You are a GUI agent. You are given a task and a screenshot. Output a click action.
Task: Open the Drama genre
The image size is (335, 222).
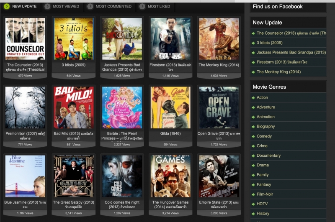[x=289, y=165]
